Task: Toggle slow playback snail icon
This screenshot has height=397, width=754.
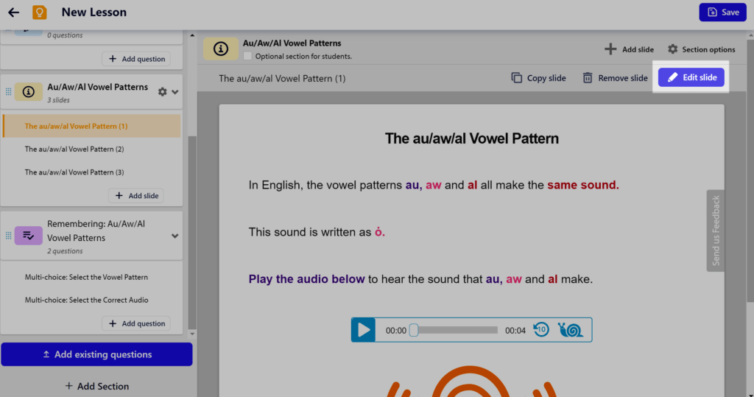Action: click(x=571, y=330)
